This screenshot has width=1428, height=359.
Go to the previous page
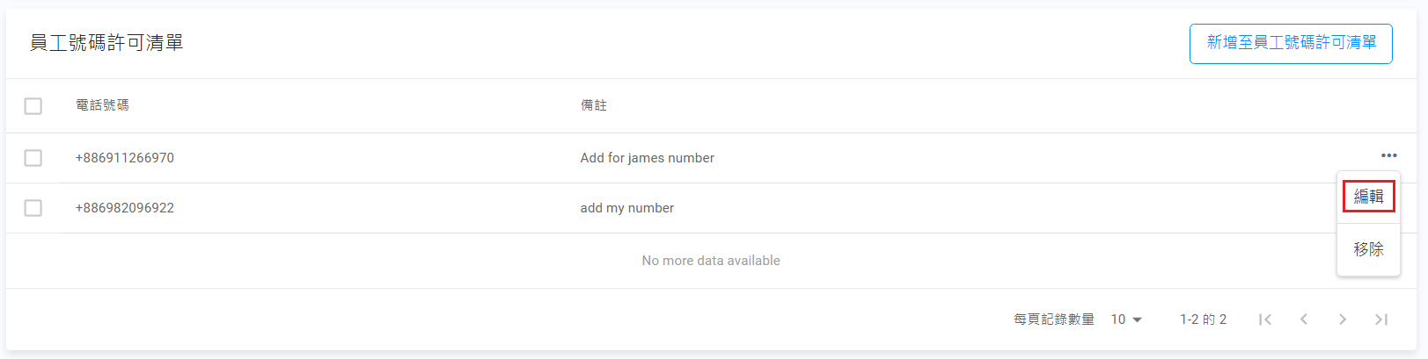click(x=1304, y=320)
